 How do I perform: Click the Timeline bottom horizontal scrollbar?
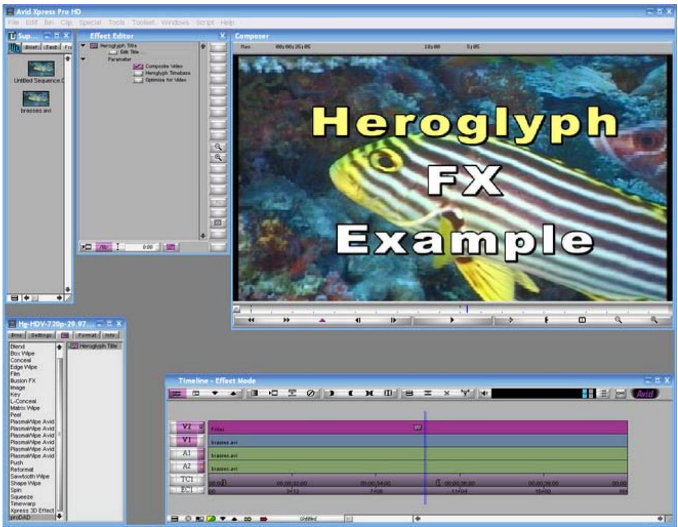(539, 519)
